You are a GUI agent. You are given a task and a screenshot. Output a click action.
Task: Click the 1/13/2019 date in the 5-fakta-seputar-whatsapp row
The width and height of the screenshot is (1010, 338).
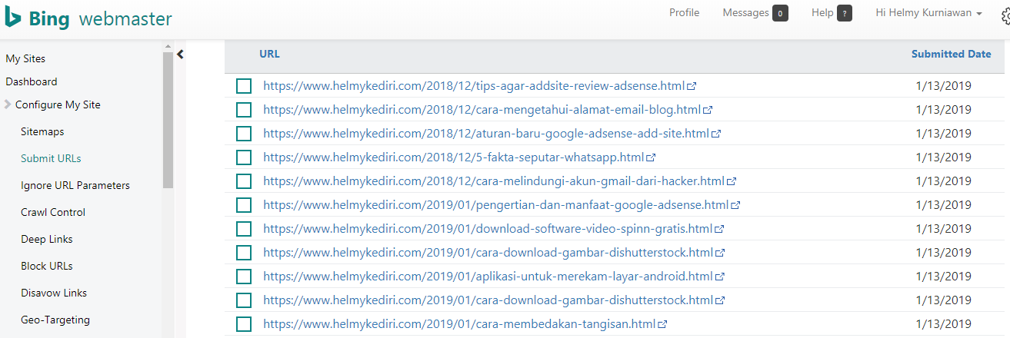(944, 157)
